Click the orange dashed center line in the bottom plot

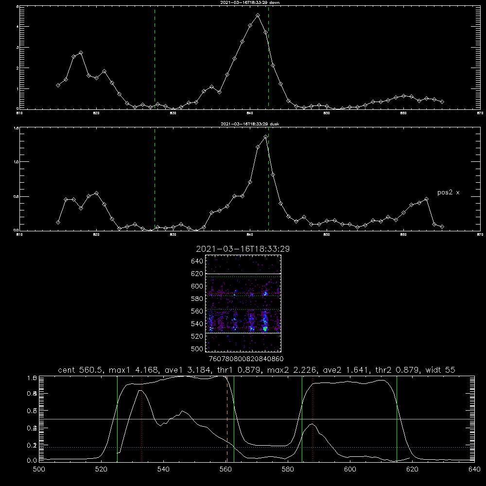pyautogui.click(x=227, y=418)
